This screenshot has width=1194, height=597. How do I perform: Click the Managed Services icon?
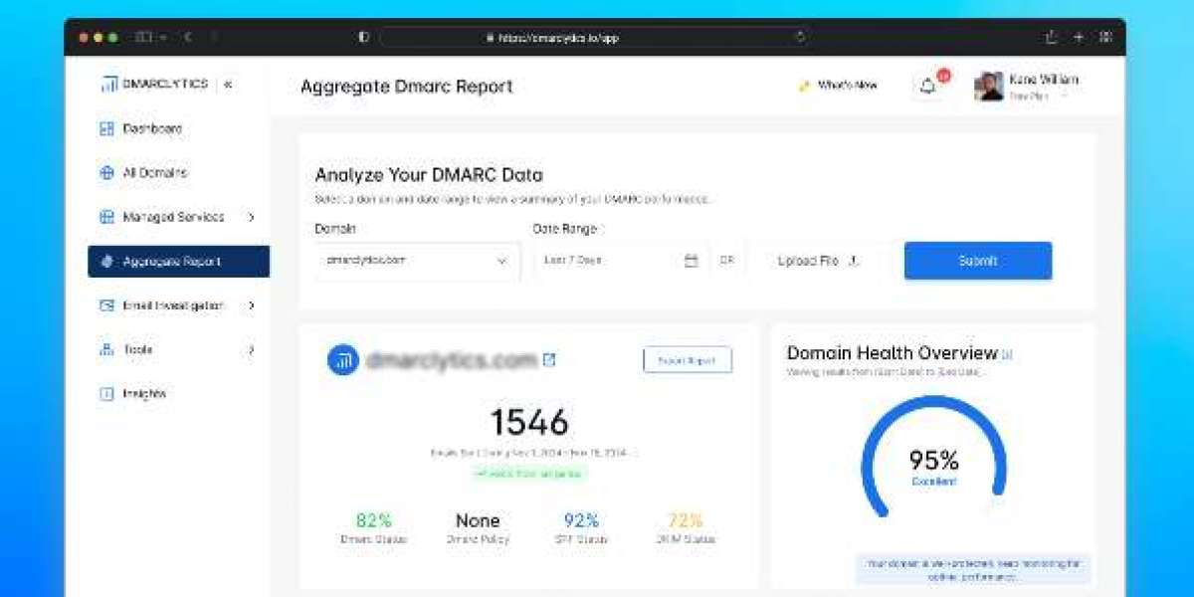tap(107, 217)
